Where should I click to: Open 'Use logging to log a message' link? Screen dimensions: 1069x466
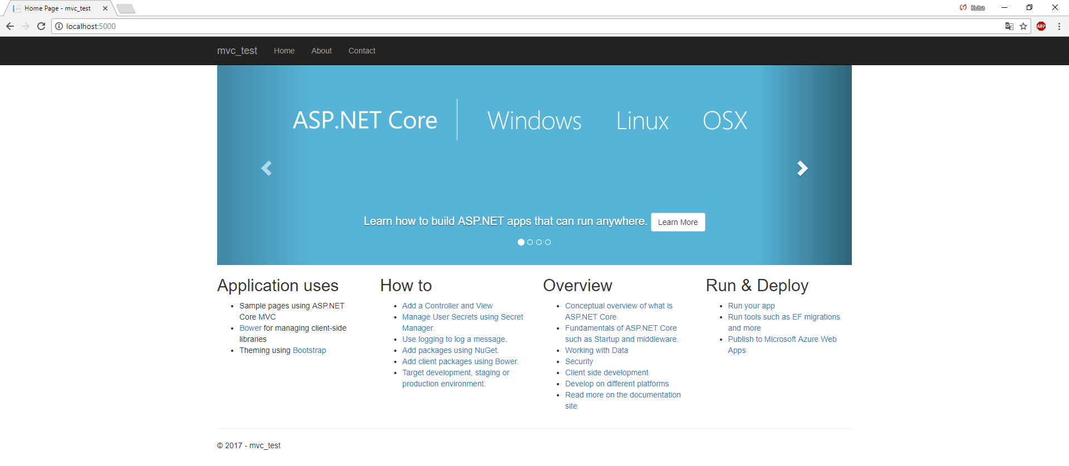pos(454,339)
